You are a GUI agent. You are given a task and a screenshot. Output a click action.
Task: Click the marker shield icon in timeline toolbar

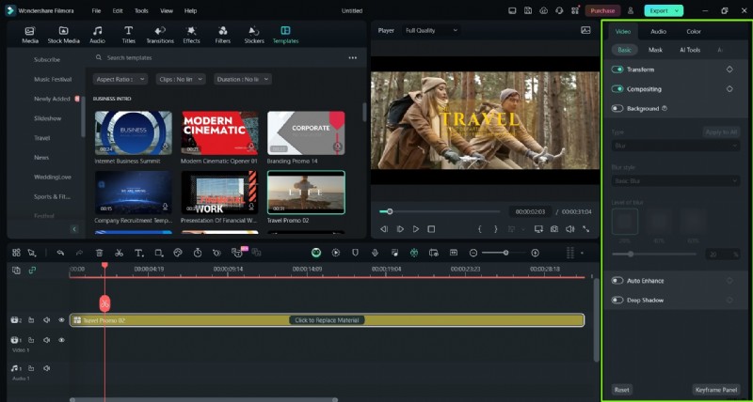point(356,253)
